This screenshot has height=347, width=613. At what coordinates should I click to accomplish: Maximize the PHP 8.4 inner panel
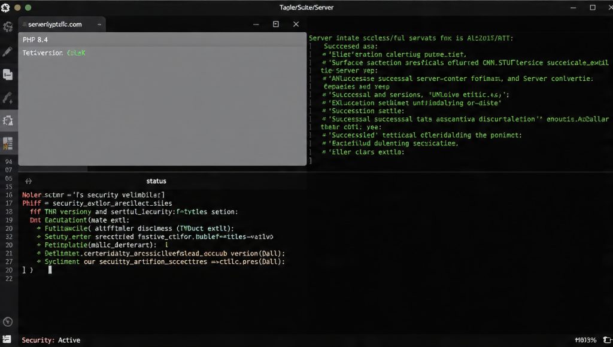point(276,24)
